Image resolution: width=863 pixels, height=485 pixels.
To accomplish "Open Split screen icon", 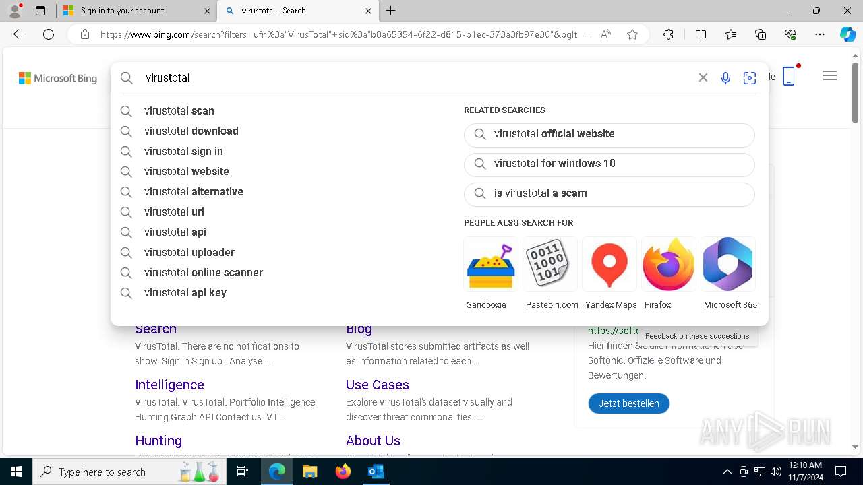I will pos(701,34).
